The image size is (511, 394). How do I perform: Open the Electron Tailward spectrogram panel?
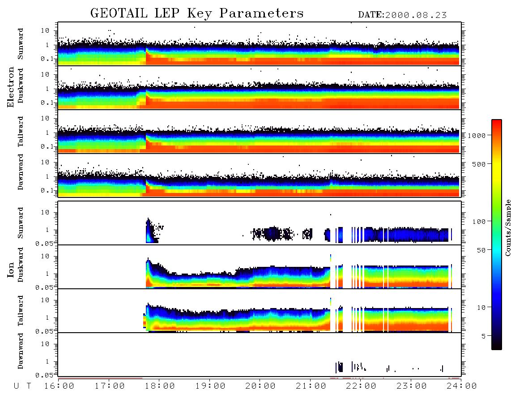click(x=260, y=132)
